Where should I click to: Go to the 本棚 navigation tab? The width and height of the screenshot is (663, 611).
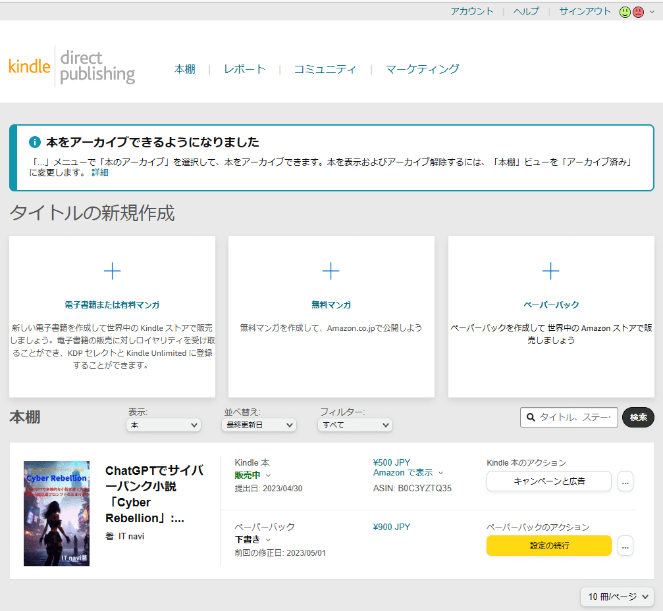tap(185, 69)
